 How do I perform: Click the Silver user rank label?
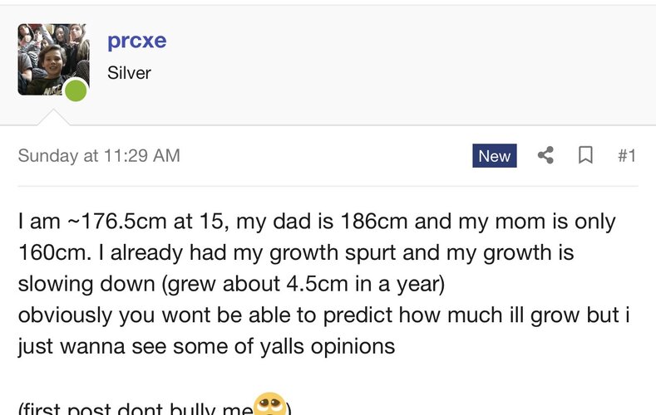(x=129, y=73)
